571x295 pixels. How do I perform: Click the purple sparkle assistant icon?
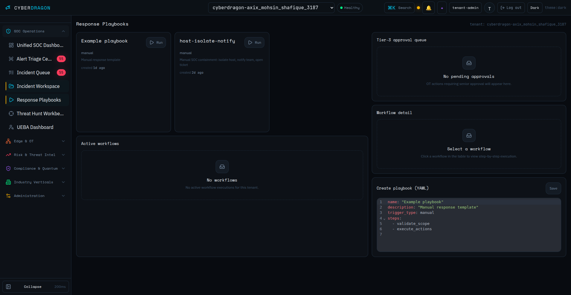[x=442, y=8]
